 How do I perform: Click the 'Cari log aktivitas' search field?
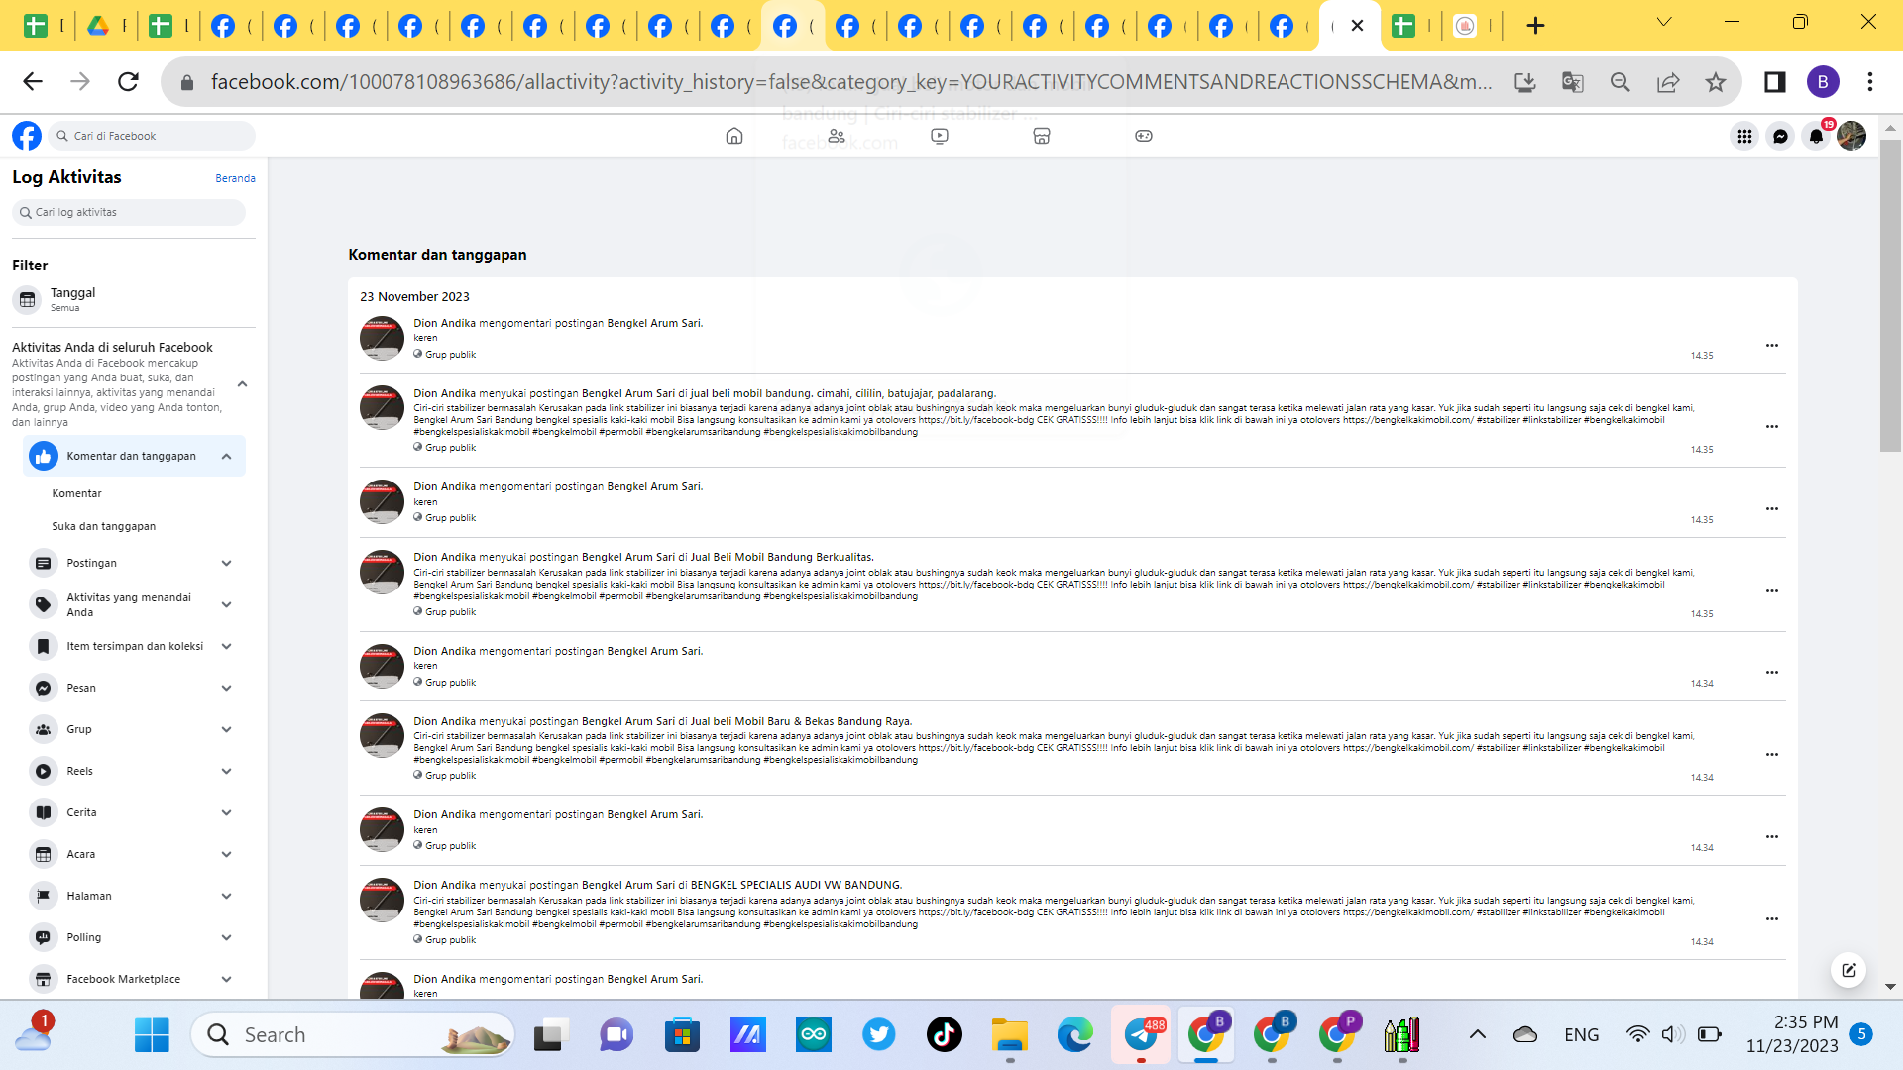(x=129, y=212)
